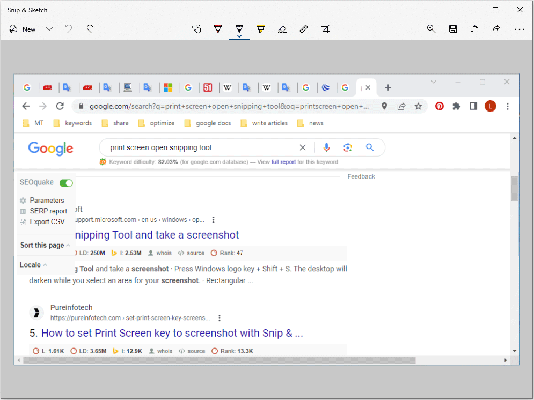Share the snip from the toolbar

(495, 29)
